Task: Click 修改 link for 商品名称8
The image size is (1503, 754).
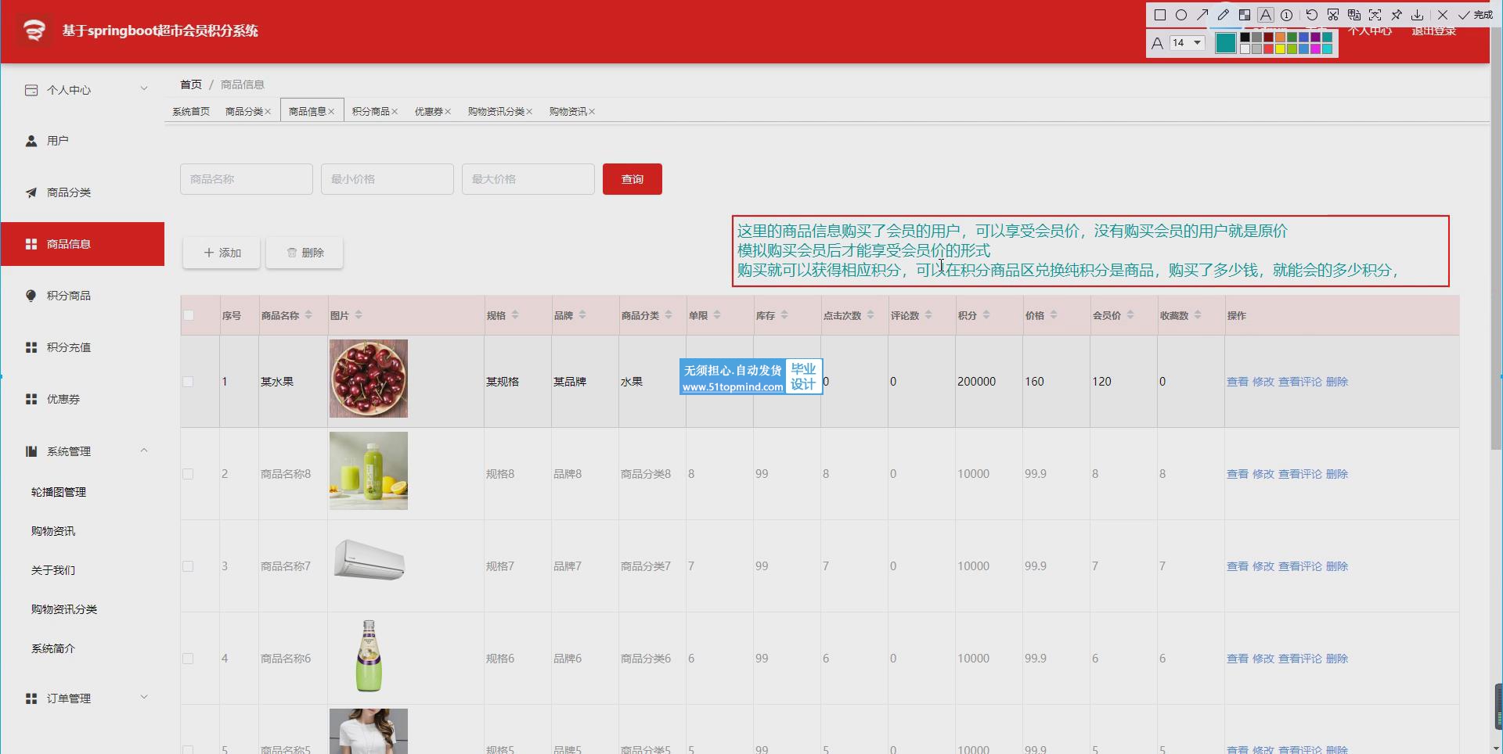Action: point(1263,474)
